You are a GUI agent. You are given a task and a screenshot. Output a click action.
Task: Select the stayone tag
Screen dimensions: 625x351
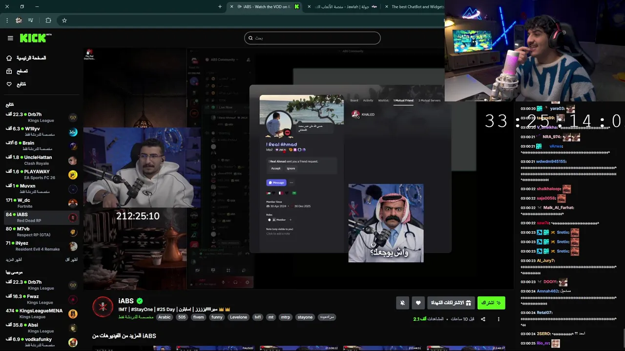305,317
